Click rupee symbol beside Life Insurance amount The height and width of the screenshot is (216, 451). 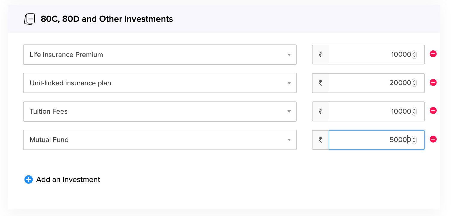tap(321, 55)
